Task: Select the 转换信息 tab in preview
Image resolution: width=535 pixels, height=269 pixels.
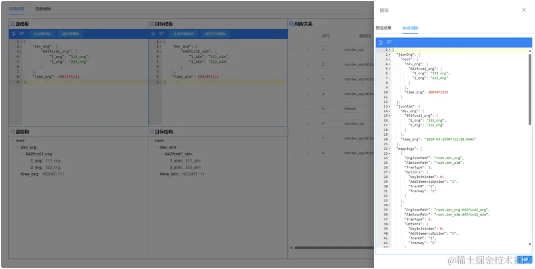Action: [x=410, y=28]
